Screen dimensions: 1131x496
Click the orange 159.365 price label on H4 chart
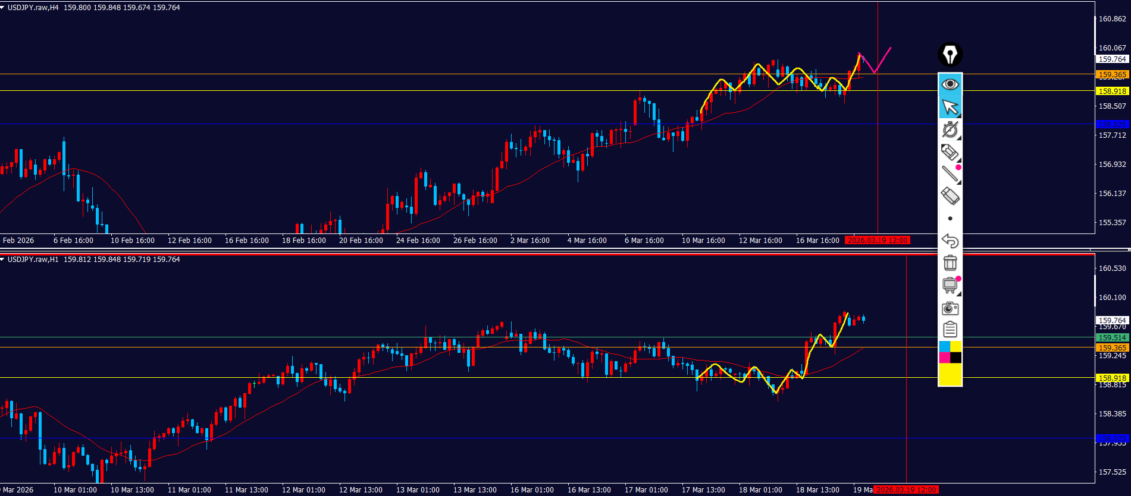tap(1112, 75)
